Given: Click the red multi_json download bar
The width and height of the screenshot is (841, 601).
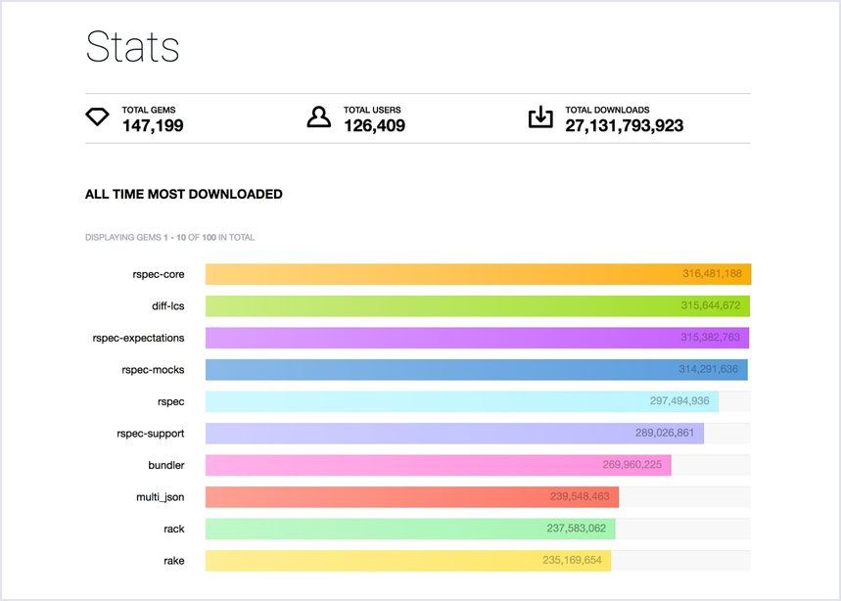Looking at the screenshot, I should [x=411, y=497].
